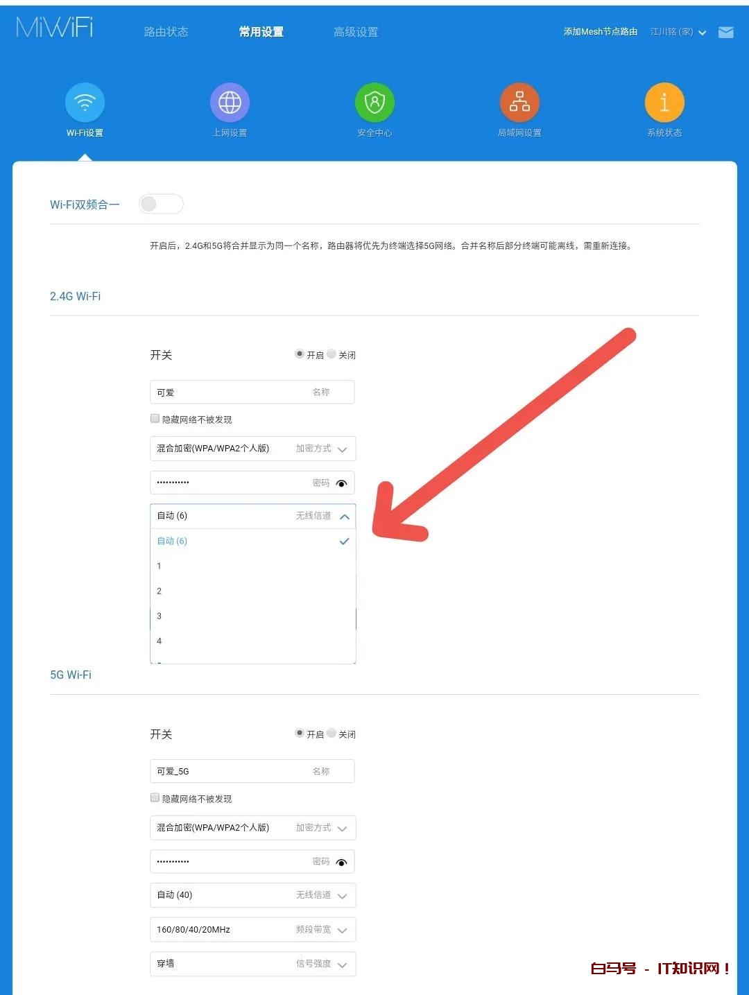Reveal the 2.4G Wi-Fi password with eye icon
The image size is (749, 995).
[x=342, y=483]
